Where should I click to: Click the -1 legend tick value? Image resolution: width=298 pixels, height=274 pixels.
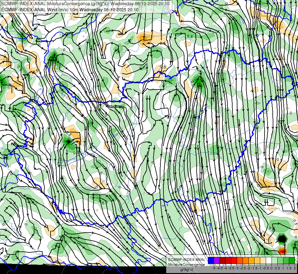click(260, 268)
